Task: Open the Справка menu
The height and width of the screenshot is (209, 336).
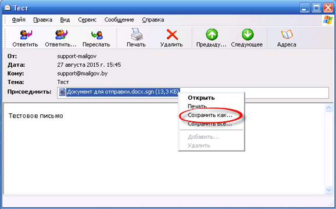Action: click(153, 20)
